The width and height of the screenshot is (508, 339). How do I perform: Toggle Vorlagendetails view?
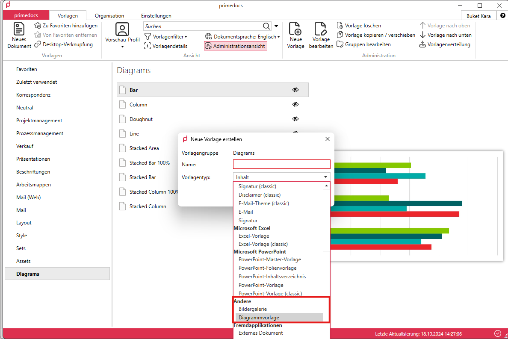click(166, 46)
